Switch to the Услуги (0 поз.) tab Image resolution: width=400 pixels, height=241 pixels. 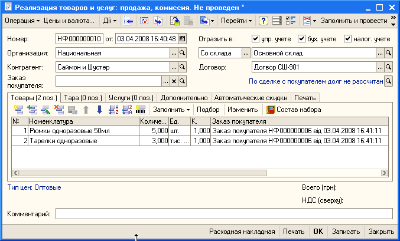131,97
